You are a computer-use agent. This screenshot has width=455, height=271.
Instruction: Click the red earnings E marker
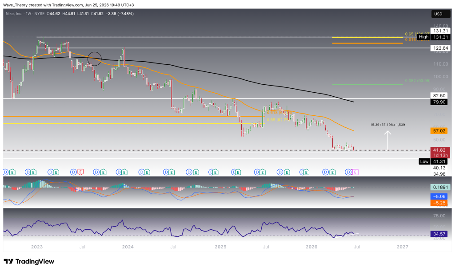[x=80, y=172]
